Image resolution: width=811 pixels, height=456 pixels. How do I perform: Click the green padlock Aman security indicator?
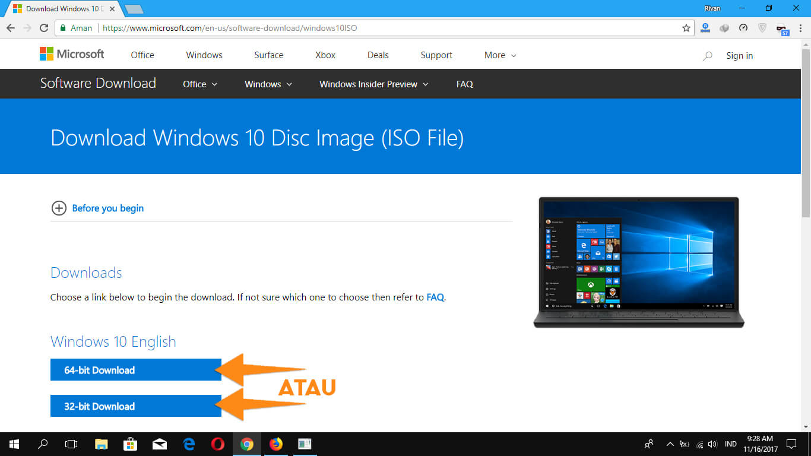pyautogui.click(x=77, y=28)
